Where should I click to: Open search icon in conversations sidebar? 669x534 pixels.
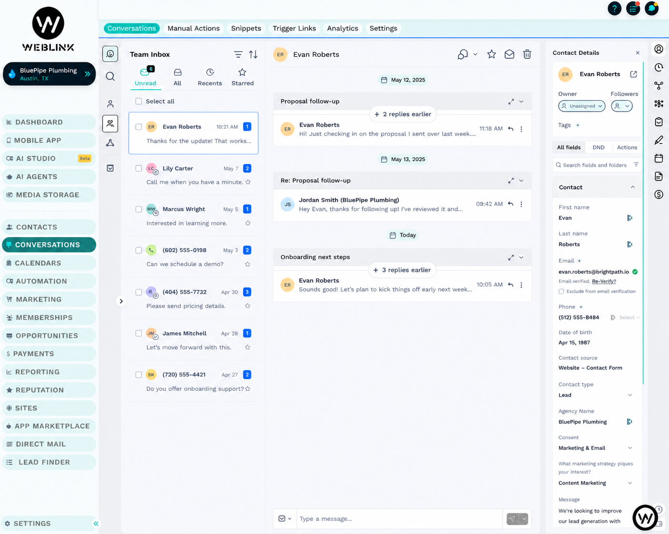[110, 76]
